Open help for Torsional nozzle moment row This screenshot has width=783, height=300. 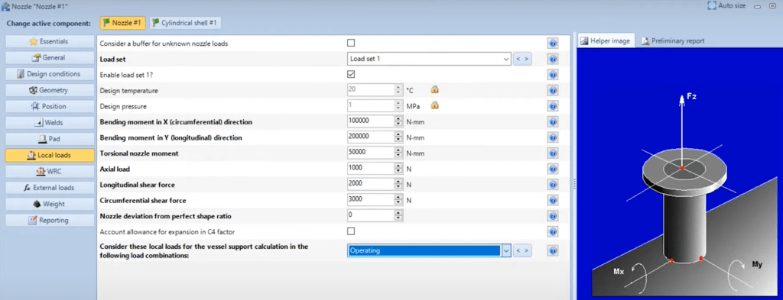pyautogui.click(x=552, y=153)
